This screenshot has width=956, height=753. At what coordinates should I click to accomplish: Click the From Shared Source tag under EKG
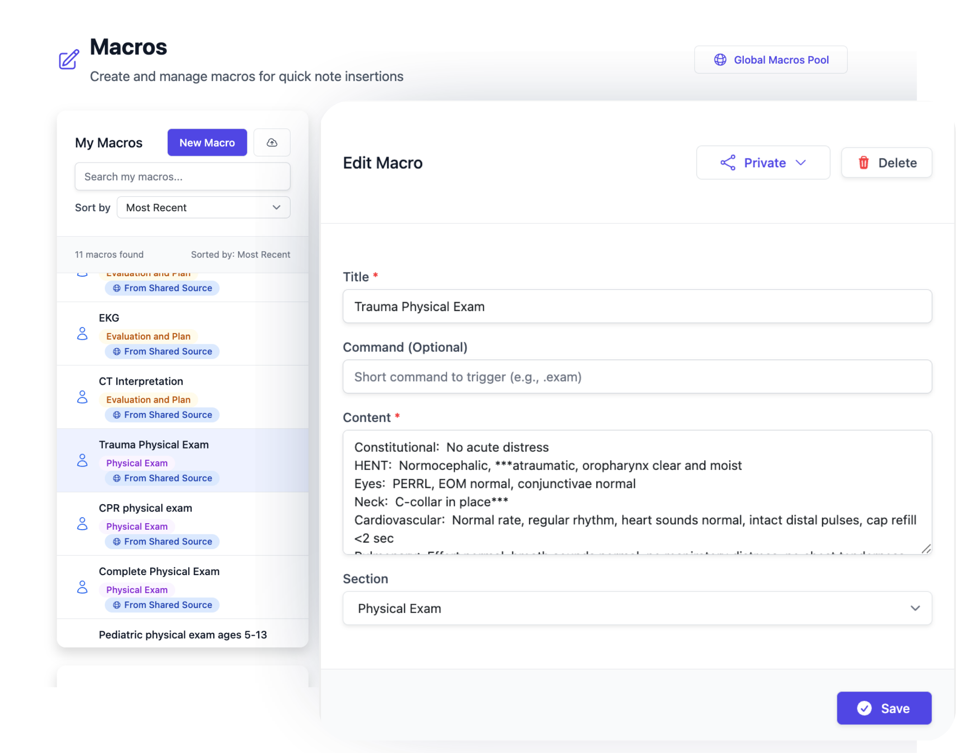coord(162,351)
